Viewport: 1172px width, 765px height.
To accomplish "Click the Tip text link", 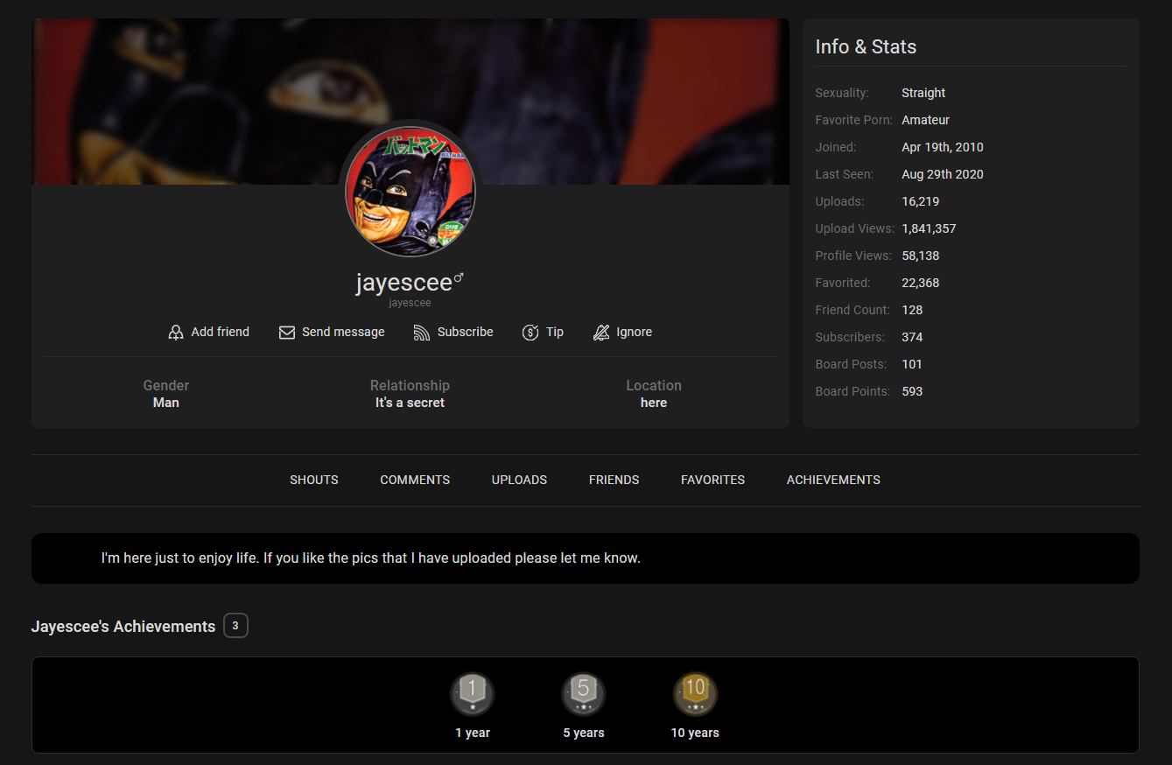I will 555,332.
